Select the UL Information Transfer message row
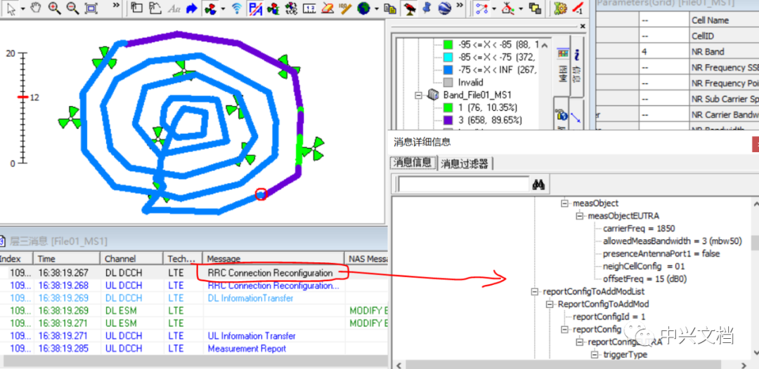Screen dimensions: 759x369 [x=194, y=335]
